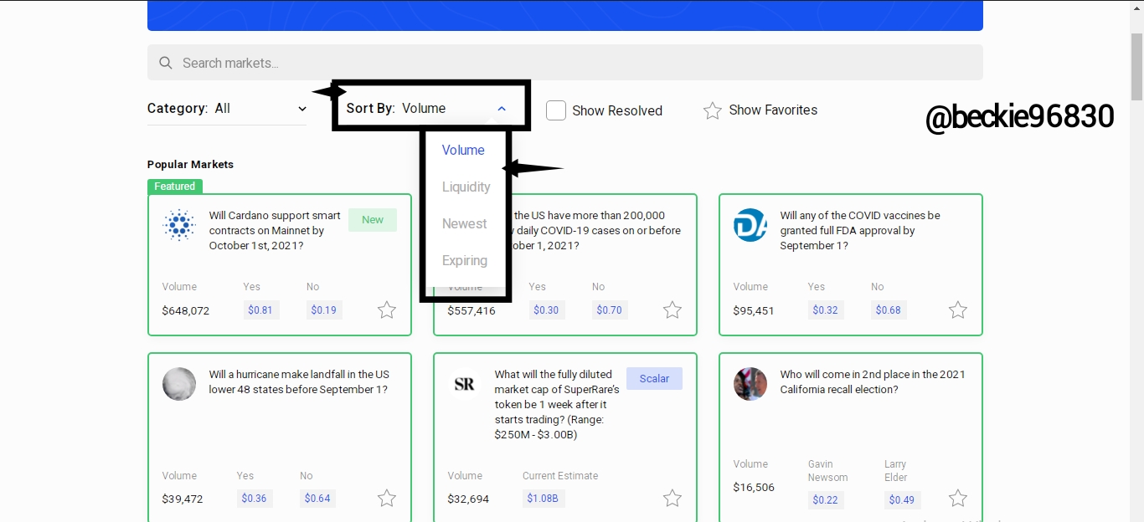The image size is (1144, 522).
Task: Click the $557,416 volume value
Action: (x=472, y=311)
